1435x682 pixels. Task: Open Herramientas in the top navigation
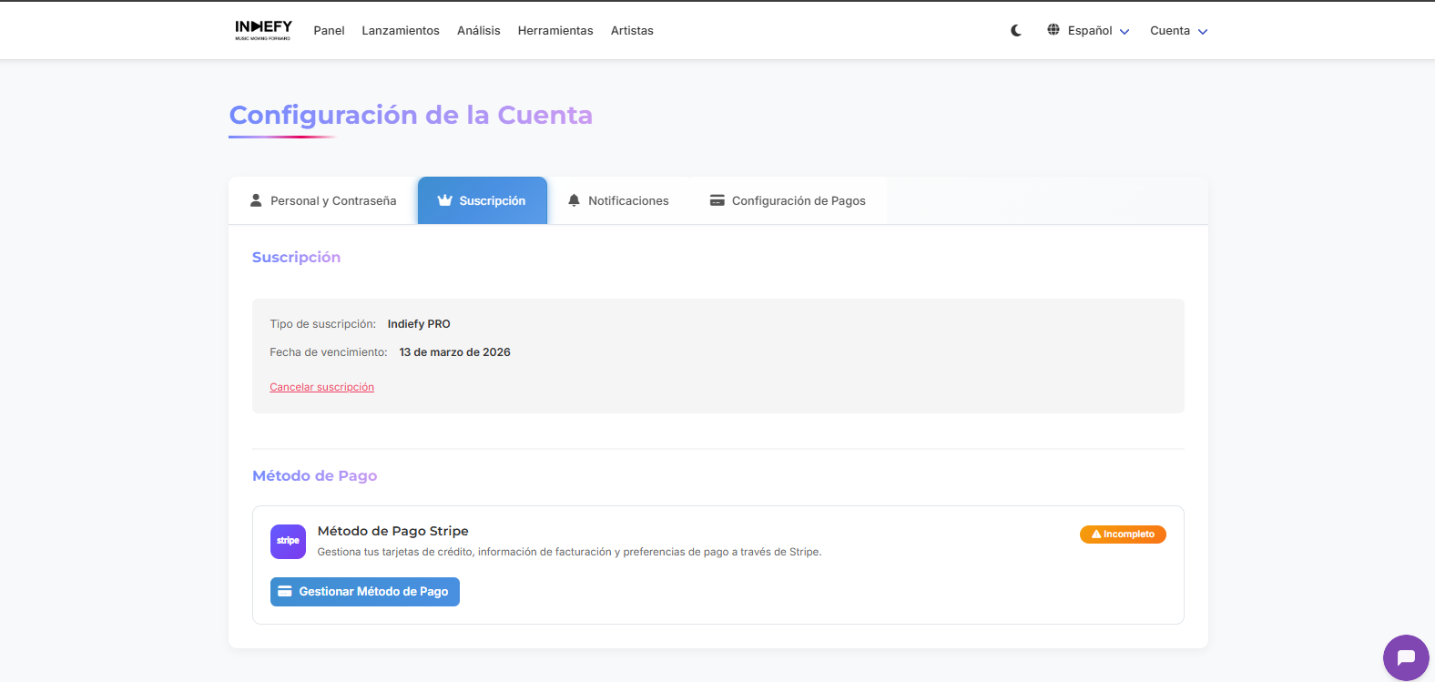[555, 31]
